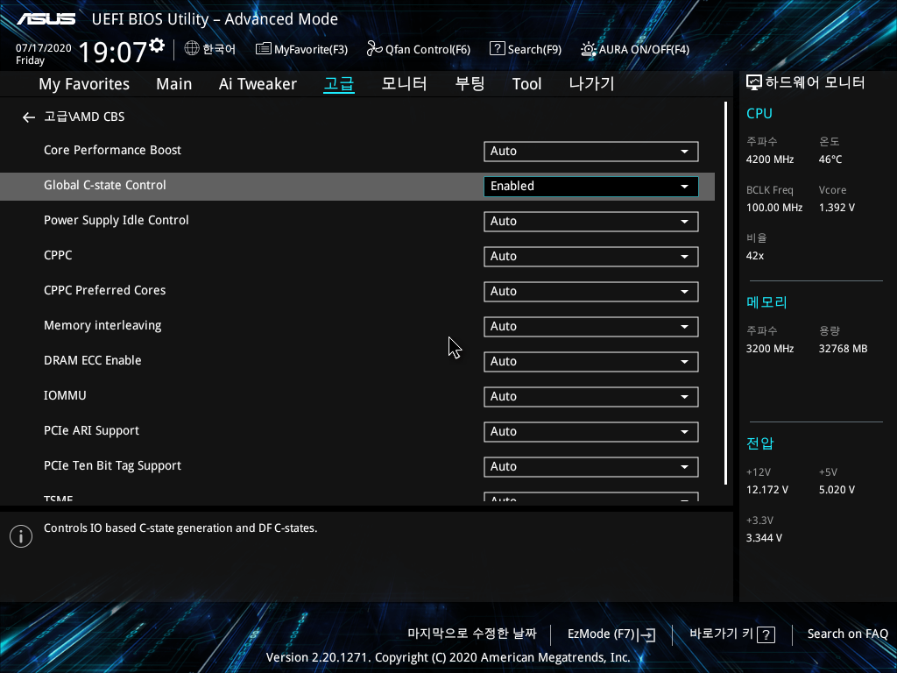This screenshot has width=897, height=673.
Task: Click the +12V 12.172 V reading
Action: [x=766, y=490]
